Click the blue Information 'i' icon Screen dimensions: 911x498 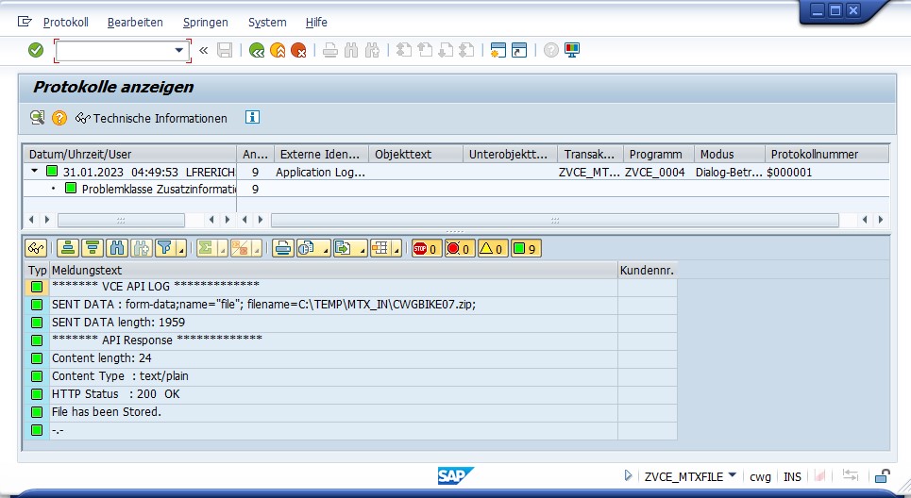[252, 118]
